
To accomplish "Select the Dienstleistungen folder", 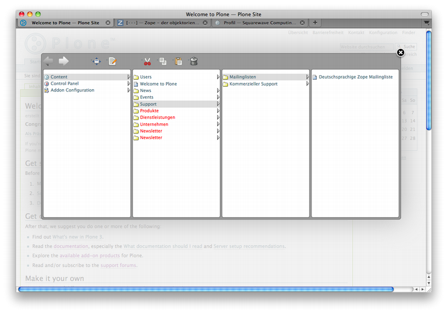I will (x=157, y=118).
